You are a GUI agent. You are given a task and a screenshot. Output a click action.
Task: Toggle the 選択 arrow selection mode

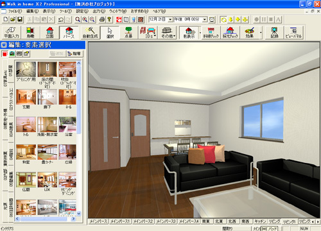point(110,33)
